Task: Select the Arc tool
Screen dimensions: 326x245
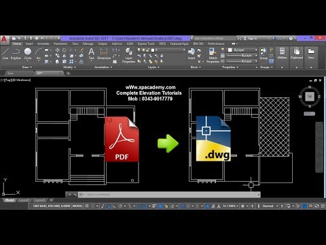Action: pyautogui.click(x=39, y=54)
